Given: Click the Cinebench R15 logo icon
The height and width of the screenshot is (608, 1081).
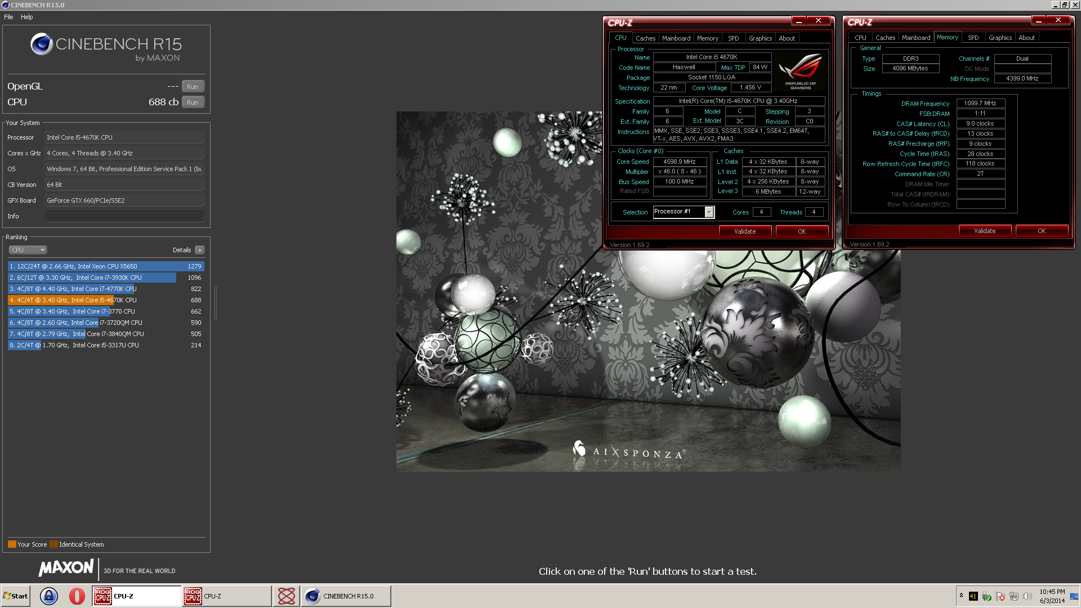Looking at the screenshot, I should click(x=41, y=44).
